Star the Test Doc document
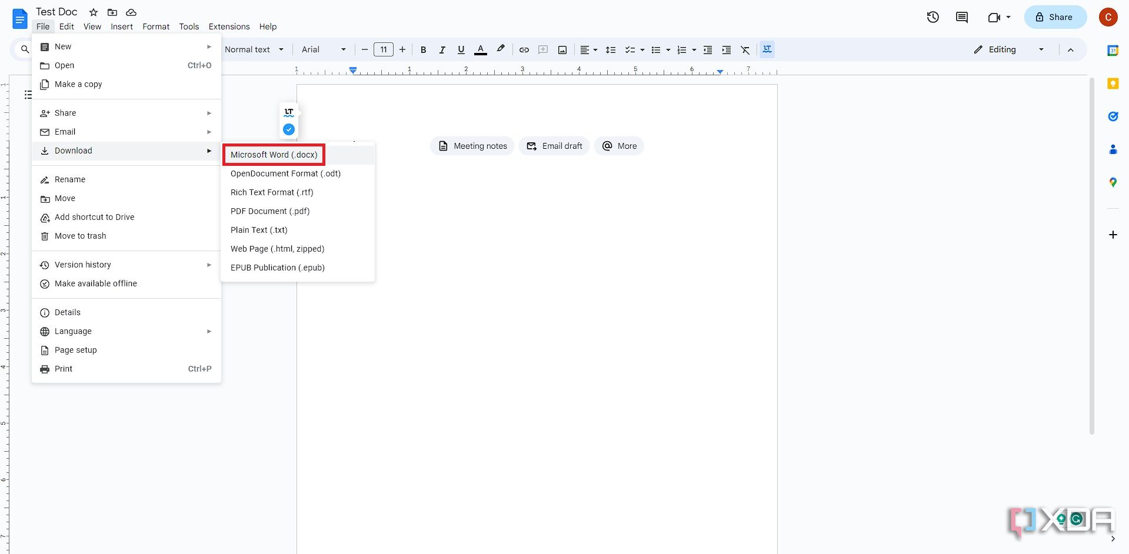The image size is (1129, 554). pyautogui.click(x=94, y=12)
